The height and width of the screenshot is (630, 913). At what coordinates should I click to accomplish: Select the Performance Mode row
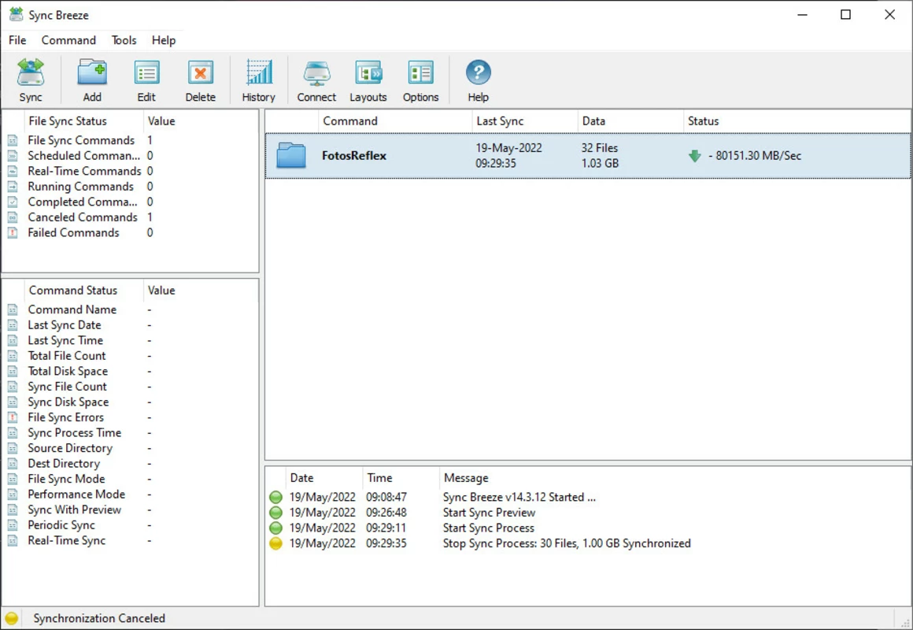pyautogui.click(x=130, y=495)
